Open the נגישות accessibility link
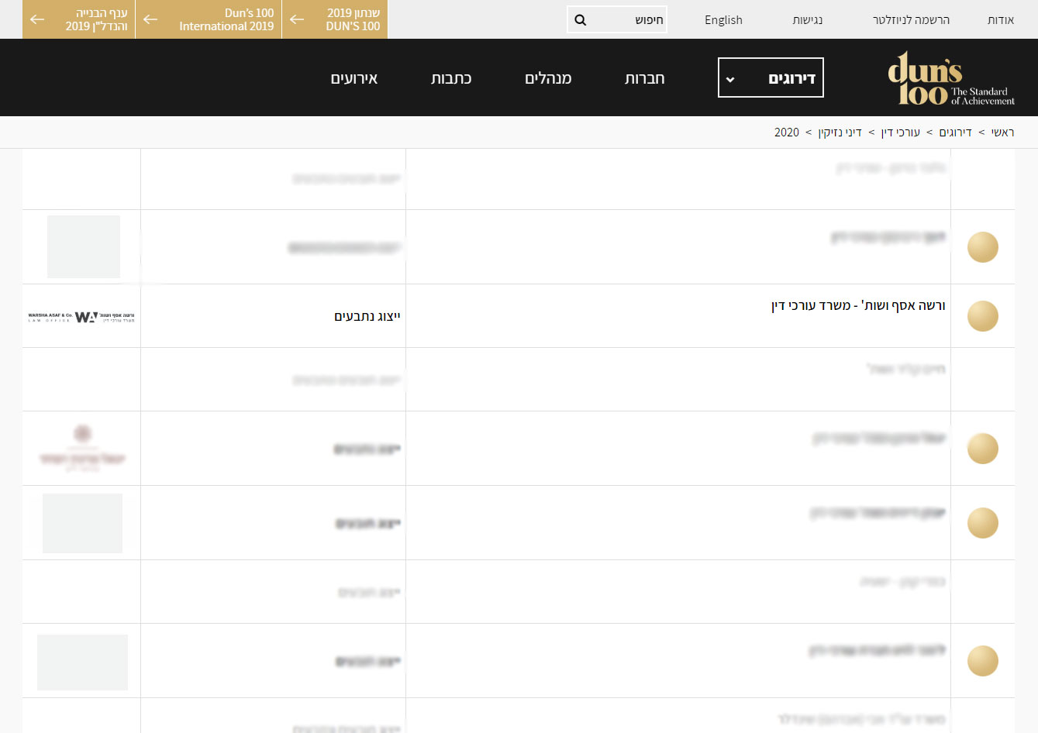This screenshot has height=733, width=1038. [x=808, y=20]
